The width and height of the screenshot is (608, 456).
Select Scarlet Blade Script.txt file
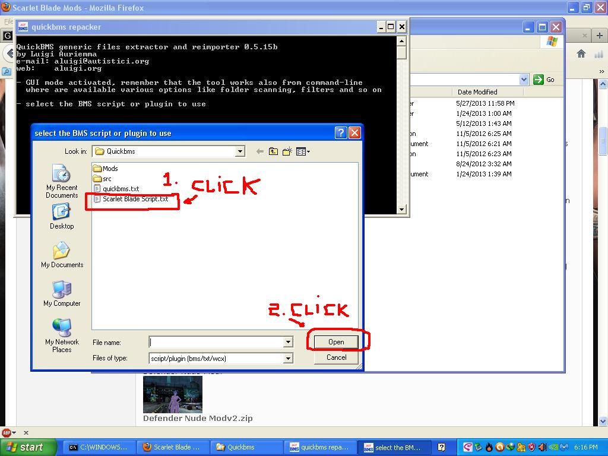(135, 199)
